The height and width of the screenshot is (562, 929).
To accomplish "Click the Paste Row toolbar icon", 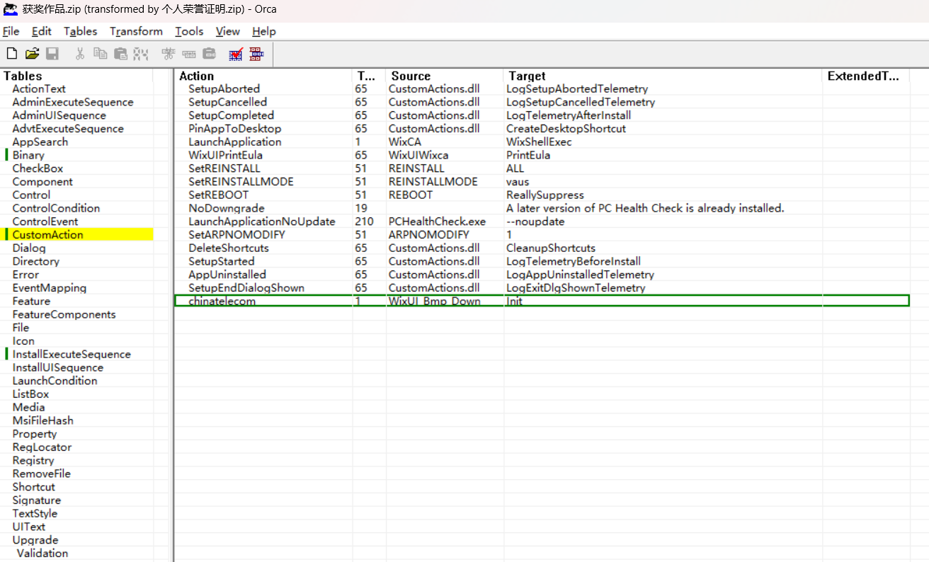I will [x=209, y=54].
